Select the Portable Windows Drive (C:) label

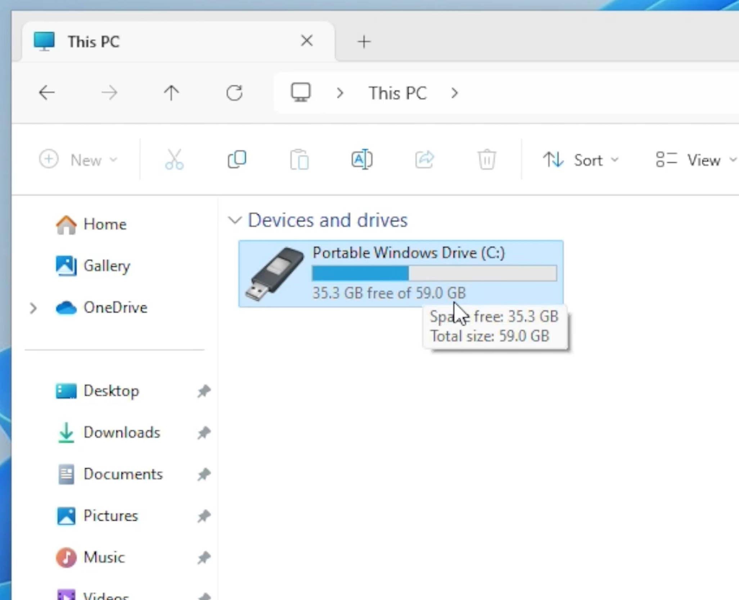(409, 253)
